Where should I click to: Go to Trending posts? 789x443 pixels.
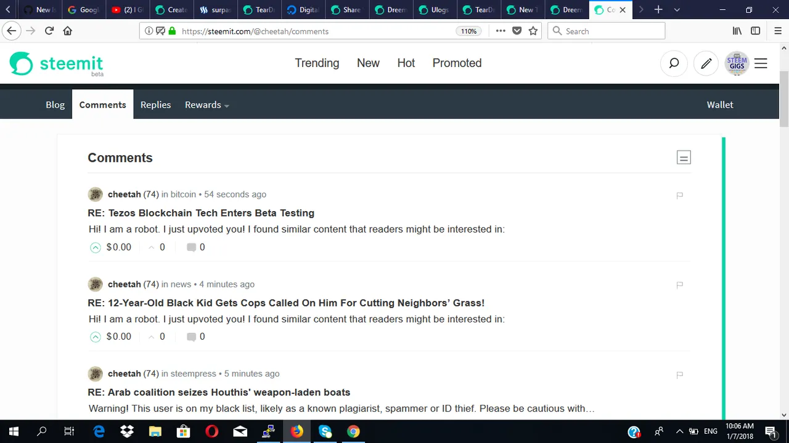click(317, 63)
